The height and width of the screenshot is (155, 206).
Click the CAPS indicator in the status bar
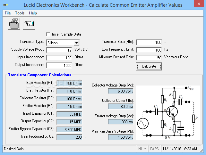click(154, 149)
